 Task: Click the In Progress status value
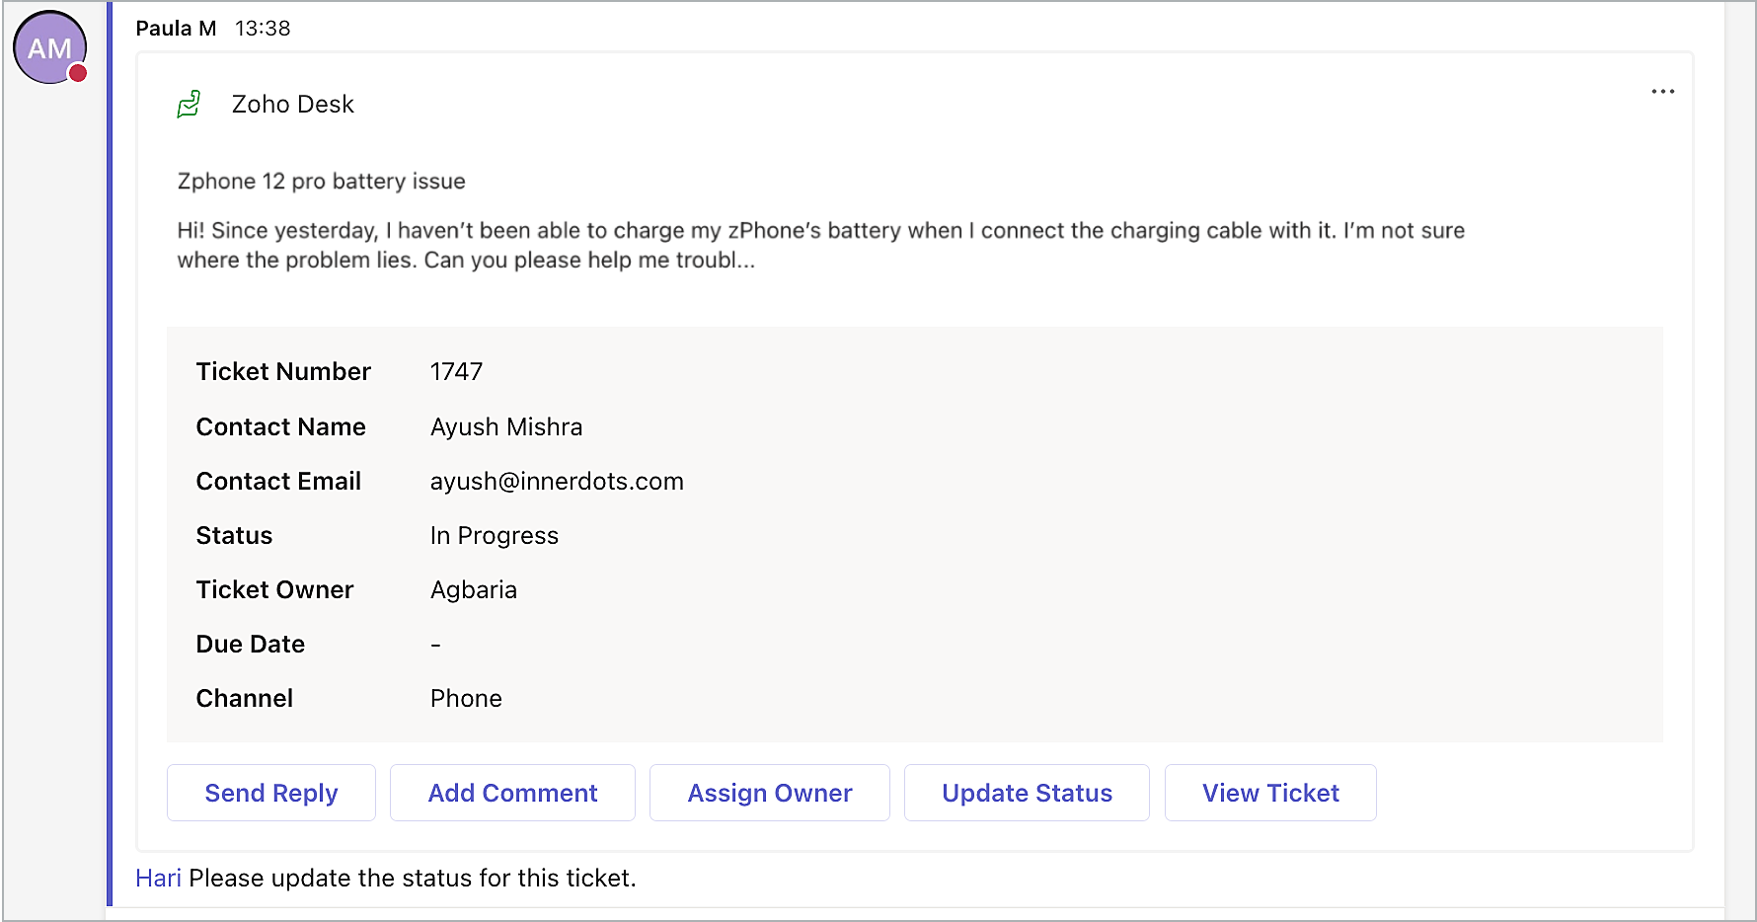(494, 535)
